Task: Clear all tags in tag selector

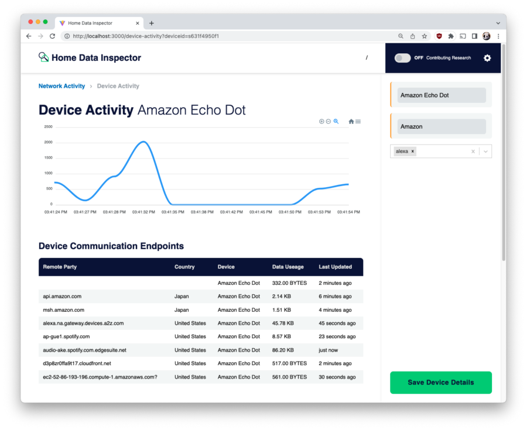Action: click(x=473, y=152)
